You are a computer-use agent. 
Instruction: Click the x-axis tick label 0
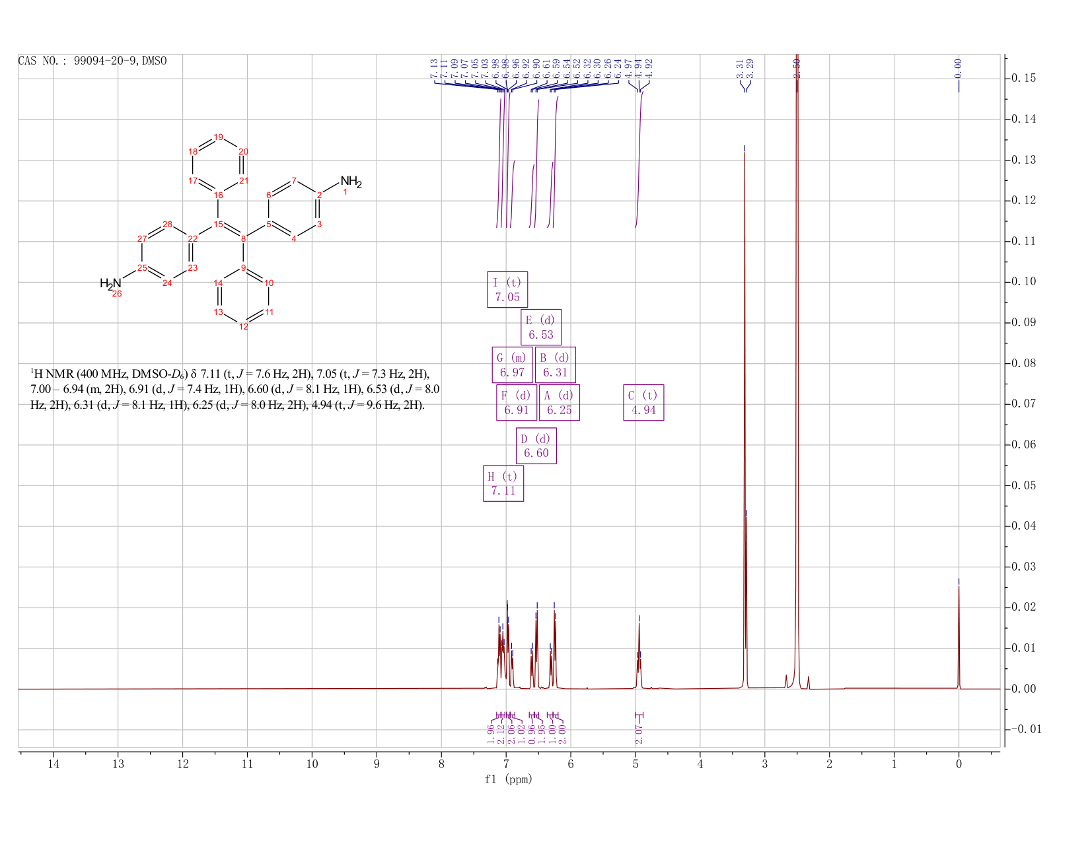(x=959, y=764)
